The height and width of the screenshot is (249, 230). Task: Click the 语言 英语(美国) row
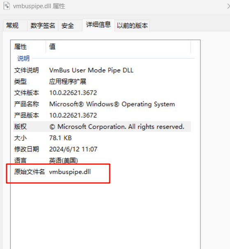[x=102, y=160]
